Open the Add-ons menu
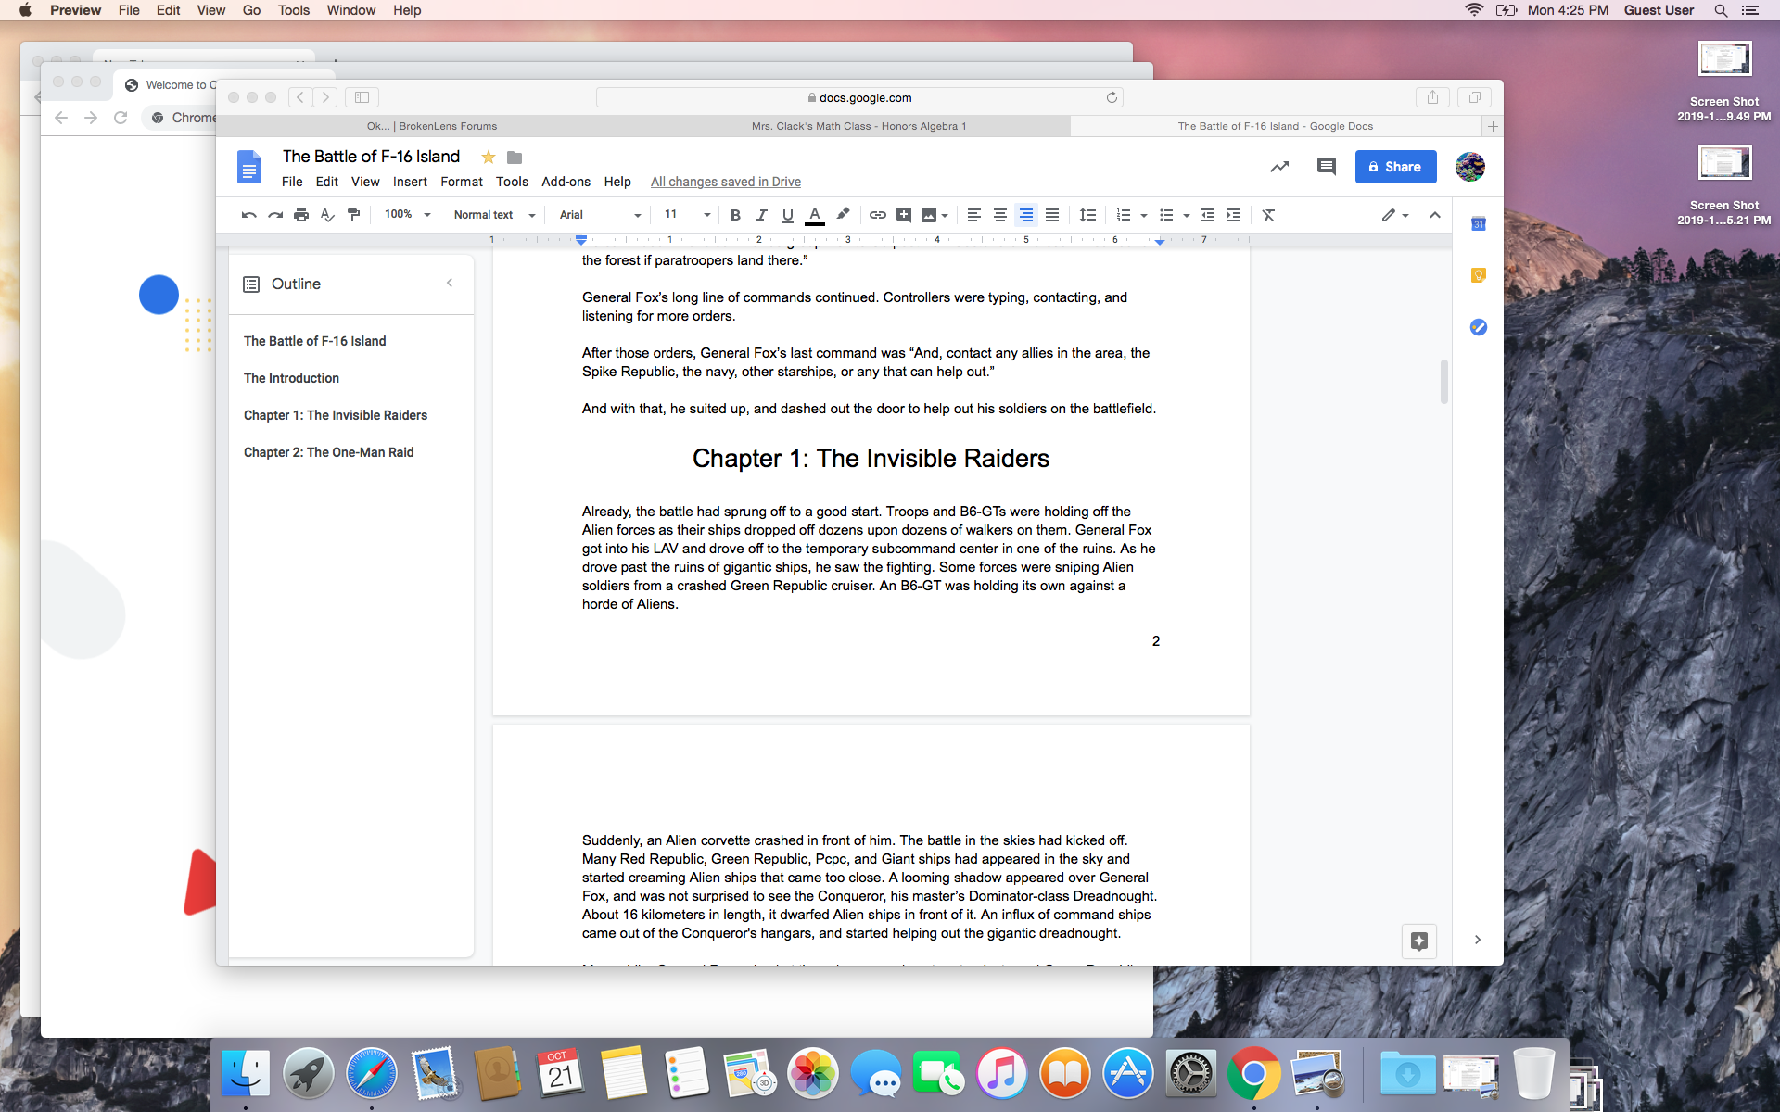The image size is (1780, 1112). coord(566,182)
